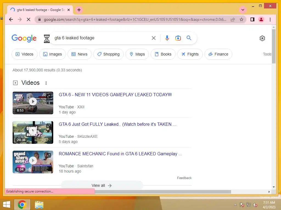Click the forward navigation arrow
Screen dimensions: 281x210
(20, 19)
